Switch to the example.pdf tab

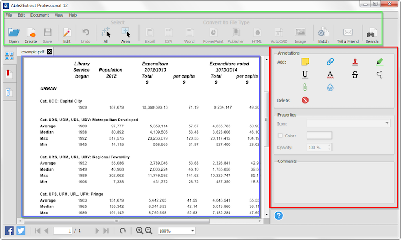[x=33, y=52]
